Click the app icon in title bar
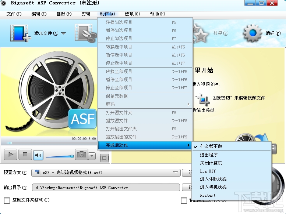The width and height of the screenshot is (286, 214). [x=3, y=3]
